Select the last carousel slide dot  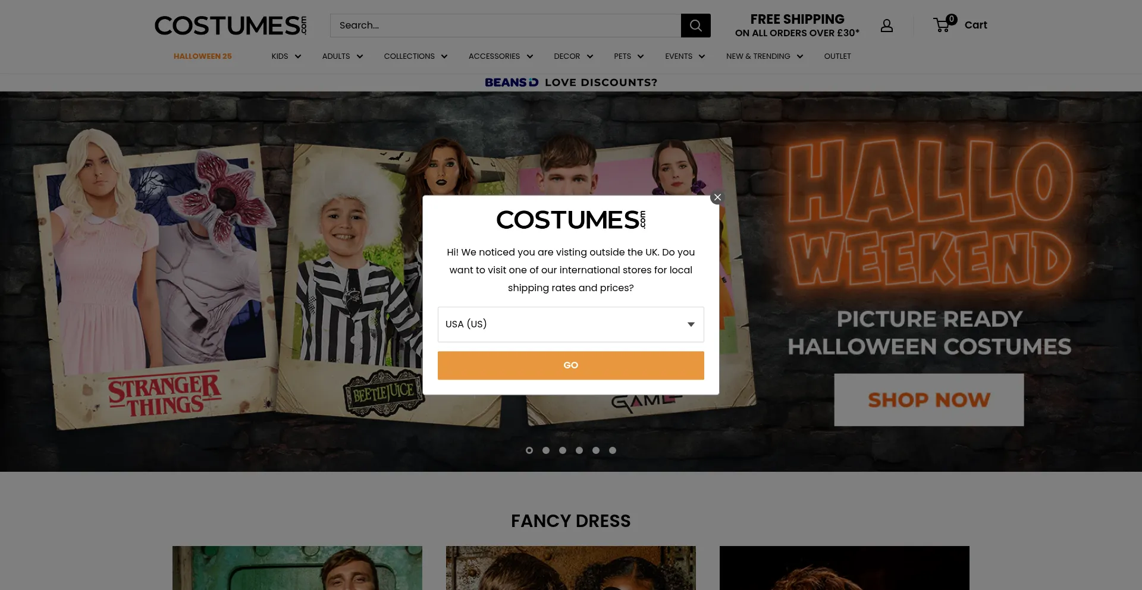click(x=613, y=450)
